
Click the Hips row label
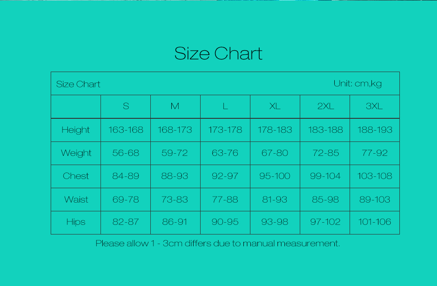[x=76, y=222]
